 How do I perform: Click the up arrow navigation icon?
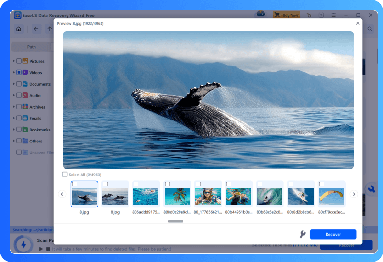50,29
